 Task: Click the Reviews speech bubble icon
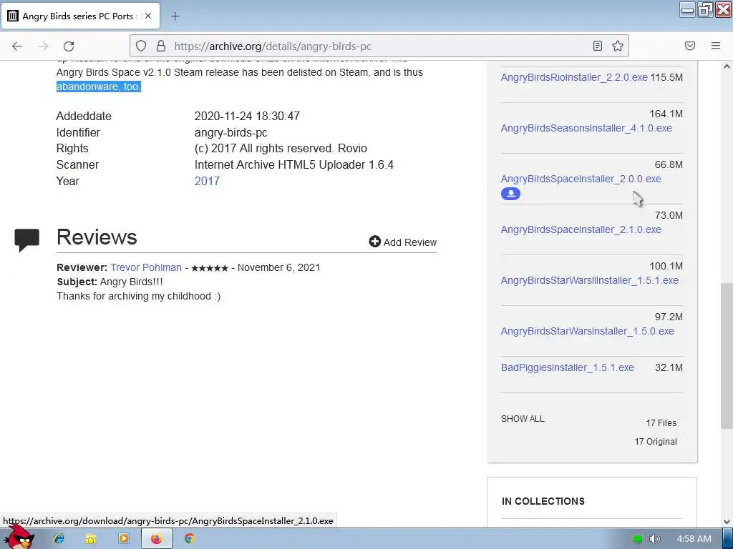(26, 240)
